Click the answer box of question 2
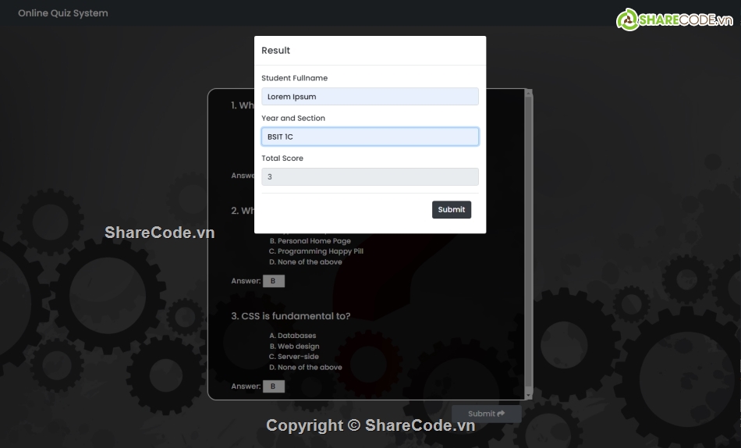Viewport: 741px width, 448px height. click(x=274, y=281)
